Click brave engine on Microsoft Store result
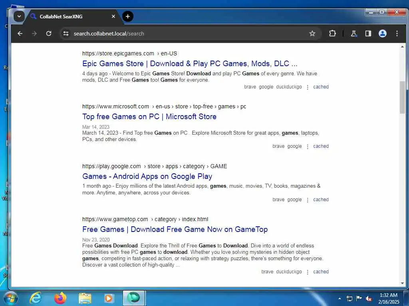409x306 pixels. [278, 146]
